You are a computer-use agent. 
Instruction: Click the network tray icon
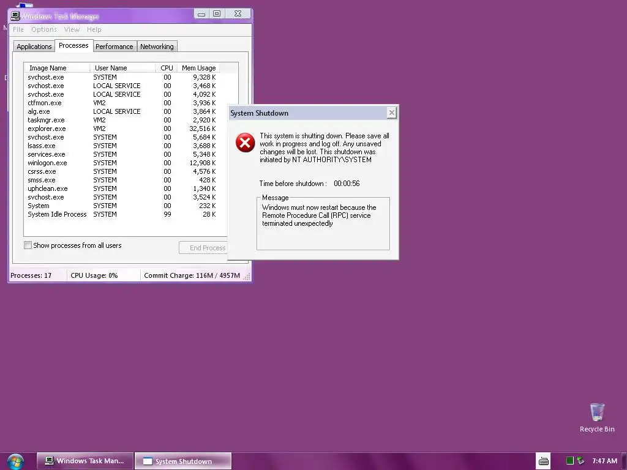coord(580,461)
